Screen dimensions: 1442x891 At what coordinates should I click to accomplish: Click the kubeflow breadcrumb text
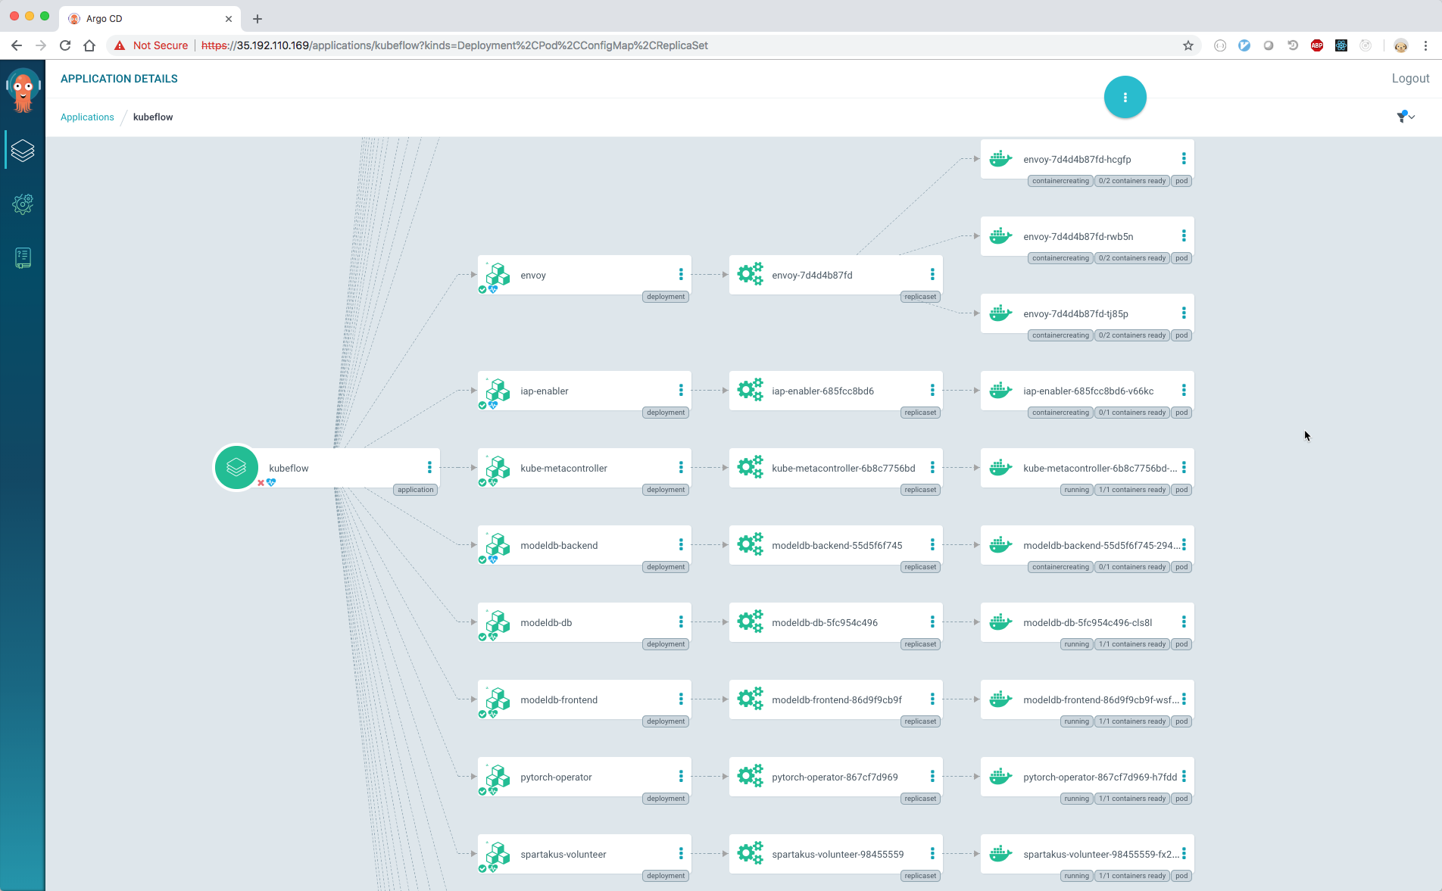point(153,117)
